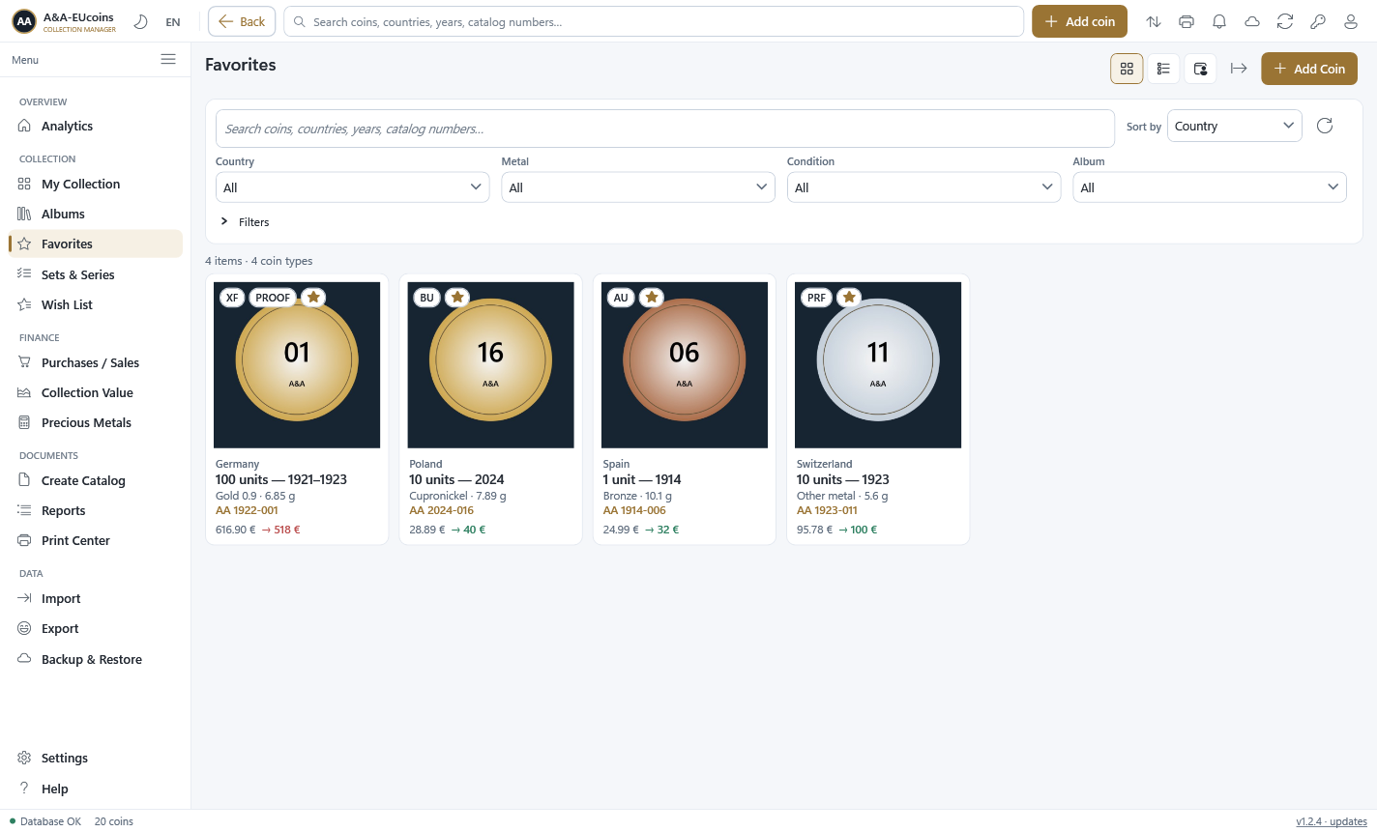Open the notifications bell

[1219, 21]
